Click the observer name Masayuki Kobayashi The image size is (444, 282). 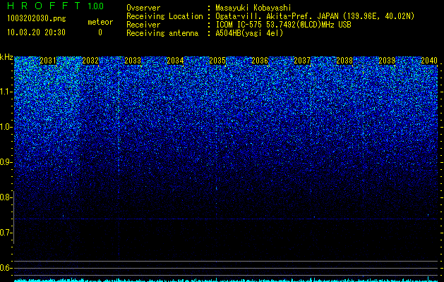(253, 8)
